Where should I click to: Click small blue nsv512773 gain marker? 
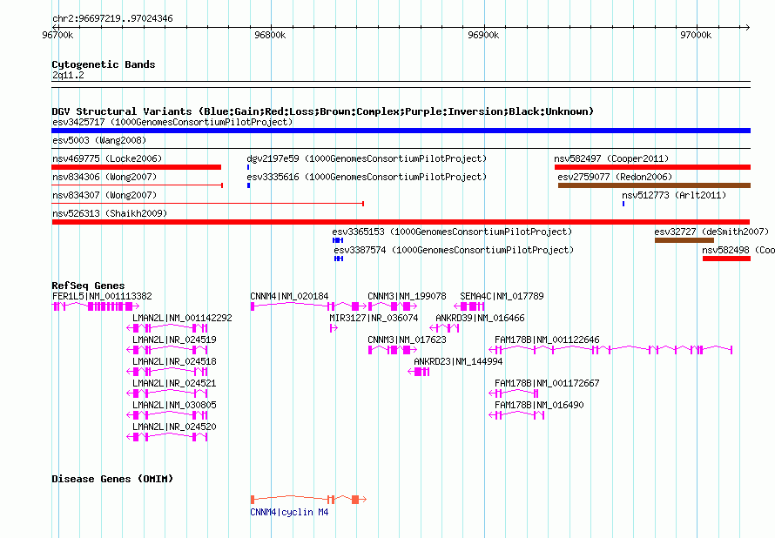point(623,204)
